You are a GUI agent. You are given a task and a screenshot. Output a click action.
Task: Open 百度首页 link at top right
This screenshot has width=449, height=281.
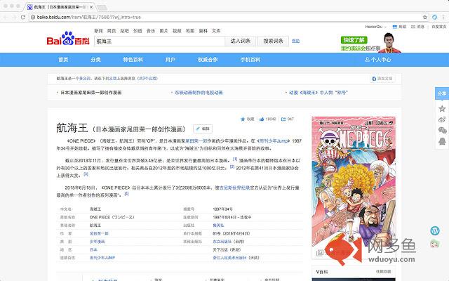point(439,27)
